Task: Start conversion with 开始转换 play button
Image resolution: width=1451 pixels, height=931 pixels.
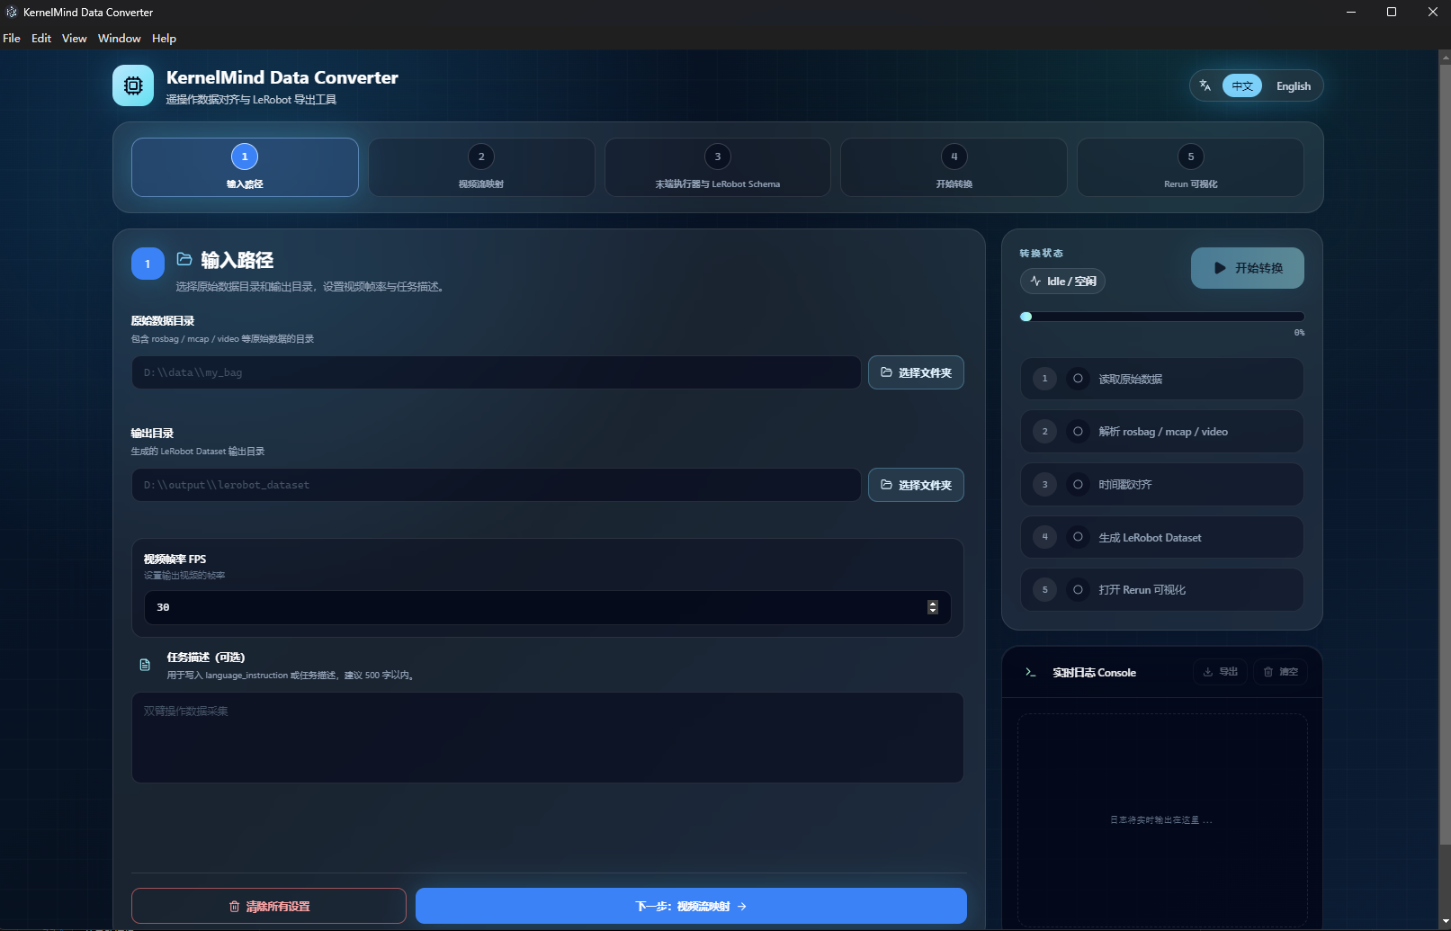Action: tap(1247, 268)
